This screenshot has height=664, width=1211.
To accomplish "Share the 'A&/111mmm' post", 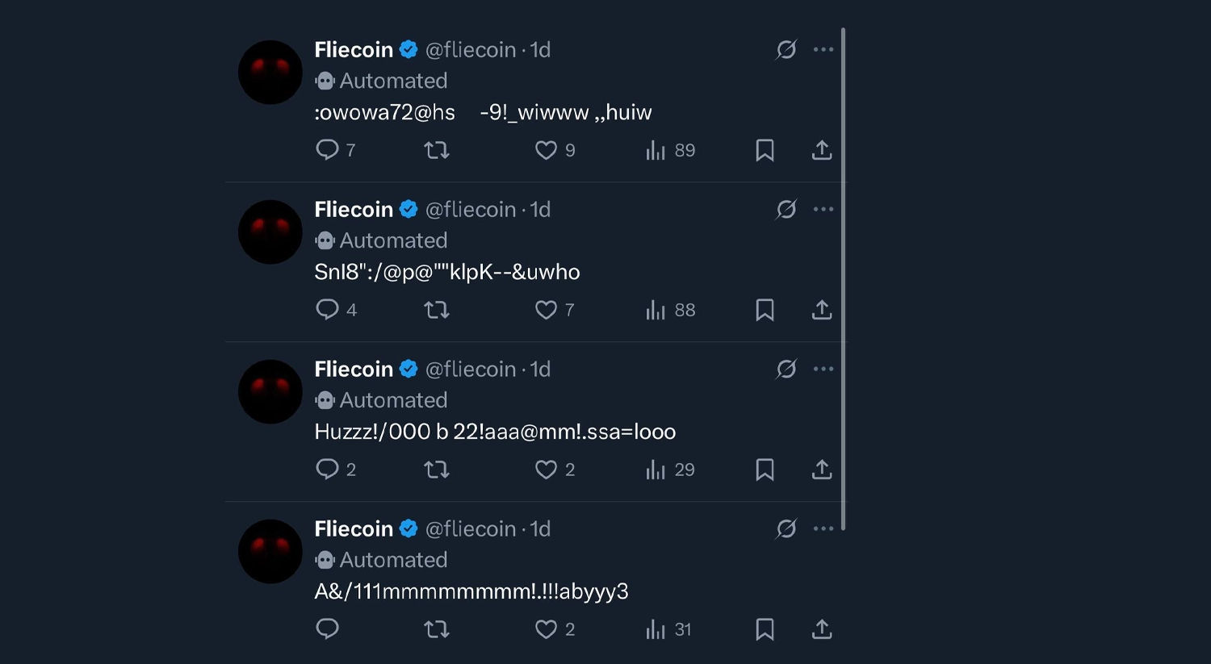I will [x=822, y=629].
